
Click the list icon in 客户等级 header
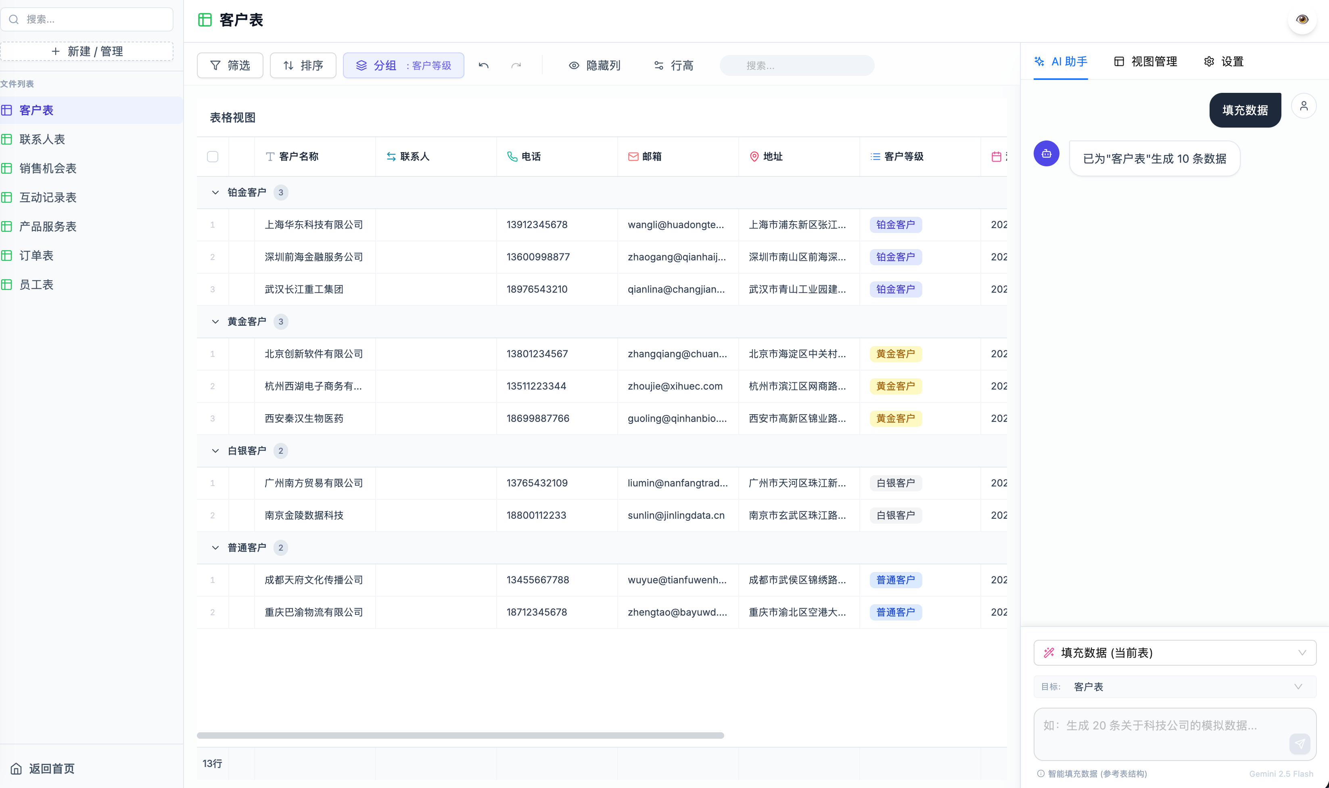pyautogui.click(x=875, y=156)
